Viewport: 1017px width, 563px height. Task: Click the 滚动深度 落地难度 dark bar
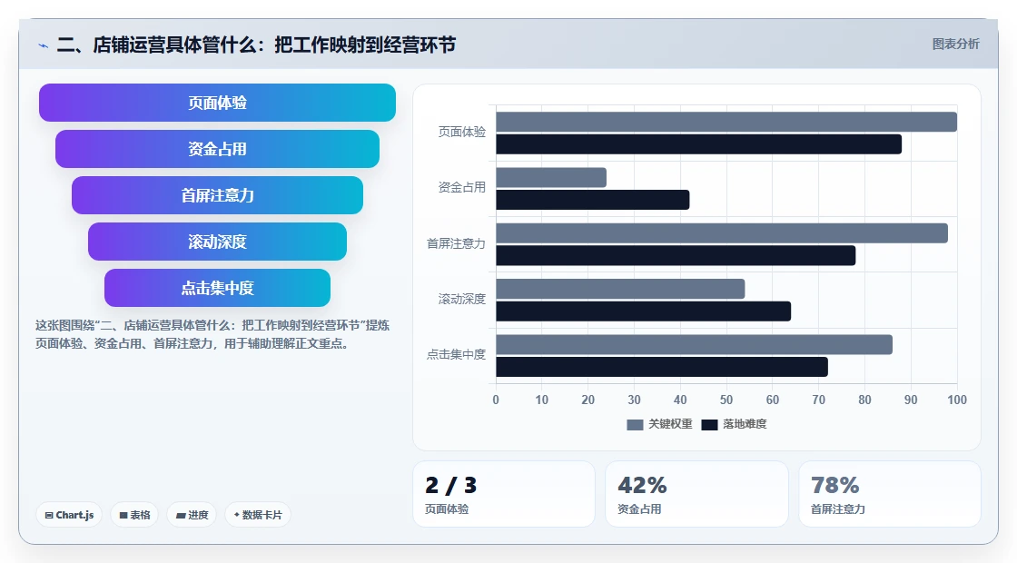(x=644, y=311)
